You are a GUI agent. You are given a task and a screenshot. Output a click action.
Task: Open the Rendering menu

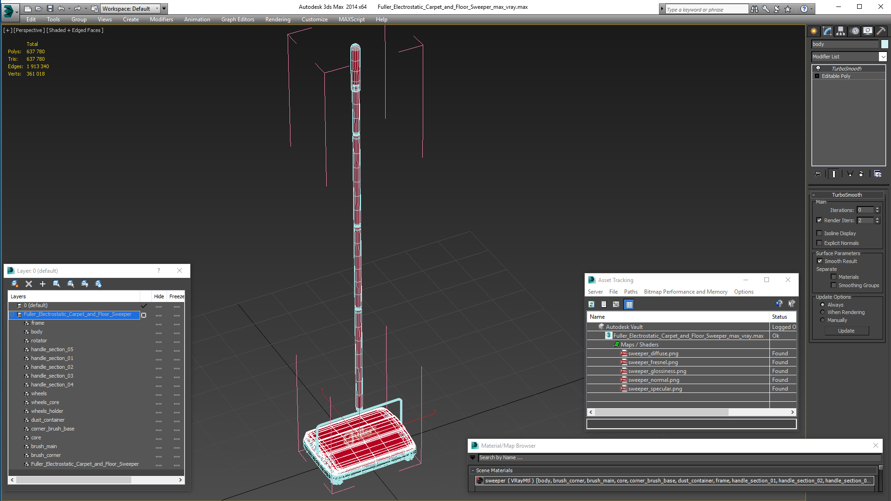[278, 19]
